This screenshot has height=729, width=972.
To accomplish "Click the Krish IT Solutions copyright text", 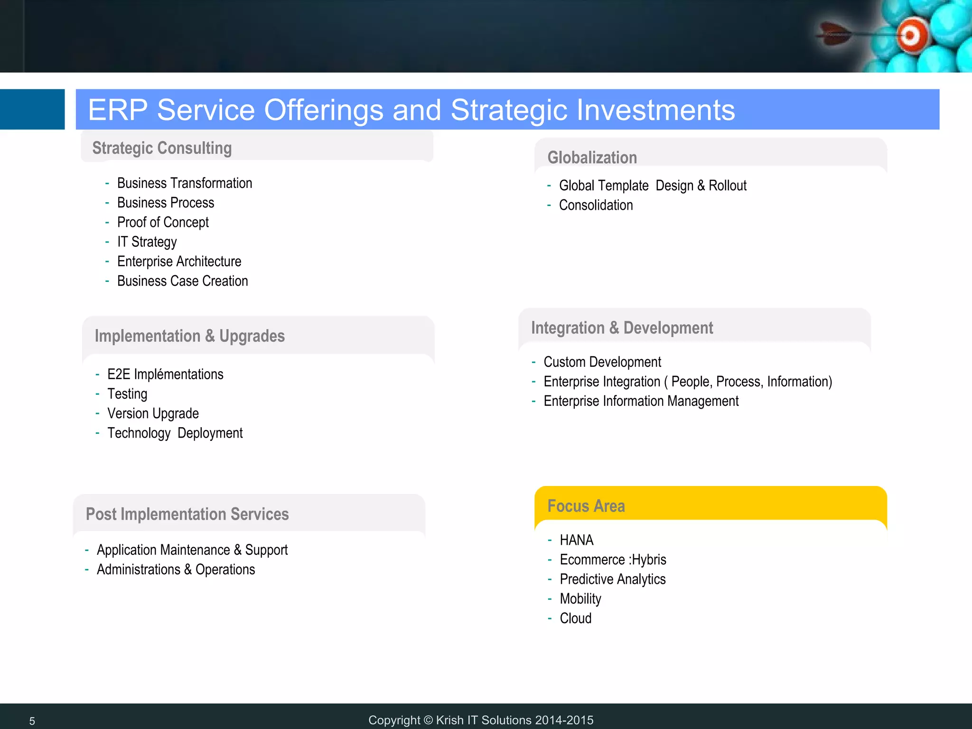I will click(480, 720).
